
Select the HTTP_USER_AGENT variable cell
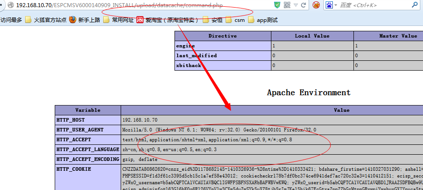88,130
